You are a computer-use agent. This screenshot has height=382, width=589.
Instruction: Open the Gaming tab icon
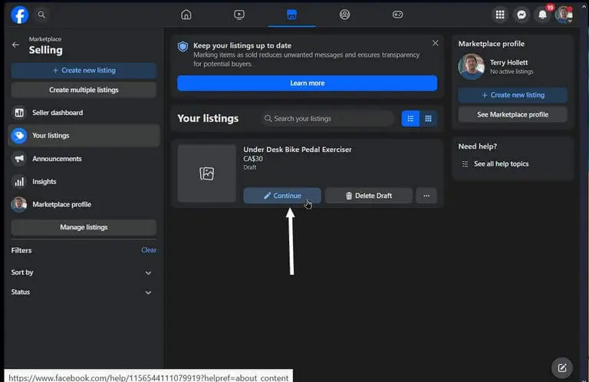(x=397, y=15)
